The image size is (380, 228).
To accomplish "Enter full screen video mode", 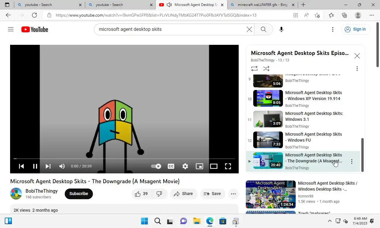I will tap(228, 166).
